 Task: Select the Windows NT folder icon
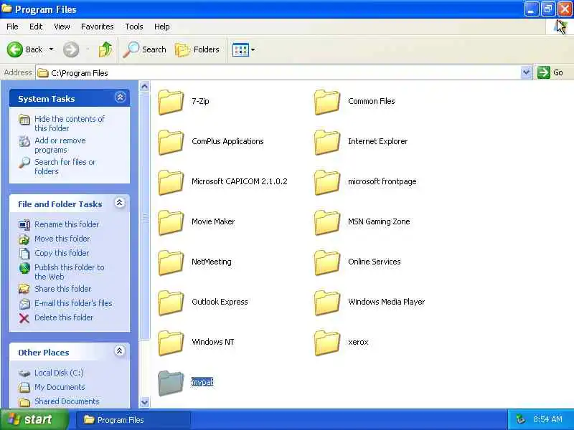point(171,343)
